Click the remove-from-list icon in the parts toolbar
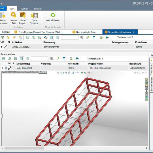 [39, 37]
